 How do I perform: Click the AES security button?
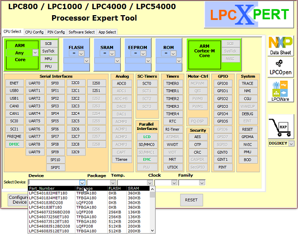tap(198, 136)
